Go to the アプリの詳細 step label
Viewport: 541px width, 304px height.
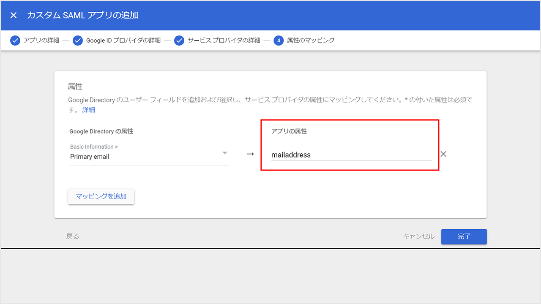click(x=41, y=41)
